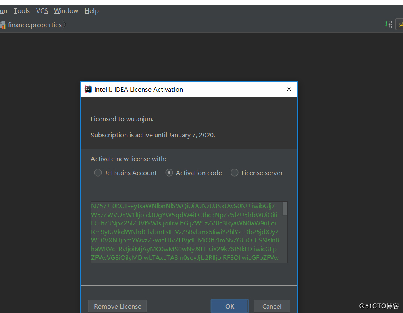Click the finance.properties file icon
The width and height of the screenshot is (403, 313).
[3, 25]
